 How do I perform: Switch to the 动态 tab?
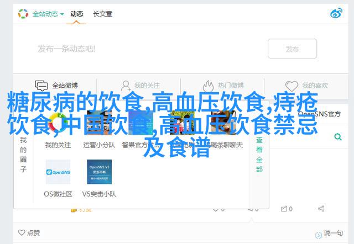(76, 13)
